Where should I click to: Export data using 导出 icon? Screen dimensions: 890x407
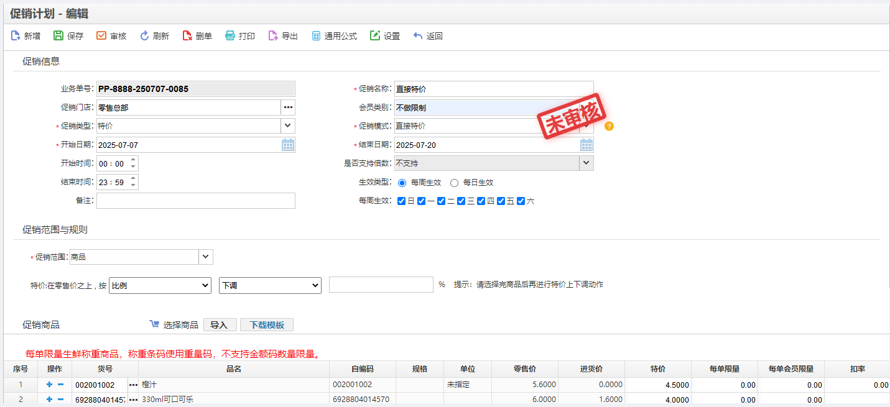(x=273, y=36)
